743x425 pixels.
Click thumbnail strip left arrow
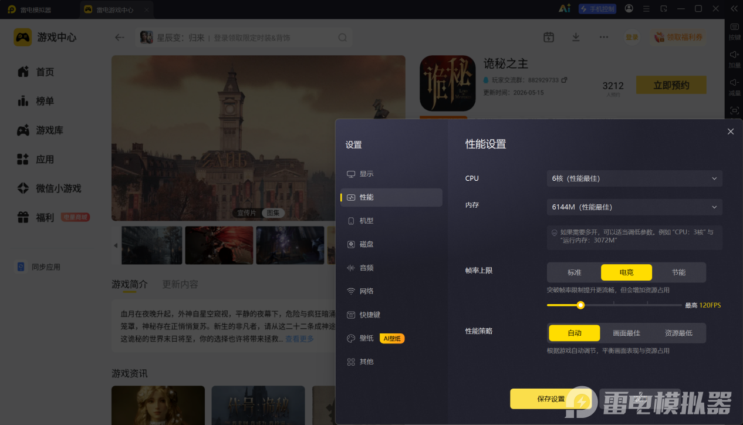pos(116,245)
